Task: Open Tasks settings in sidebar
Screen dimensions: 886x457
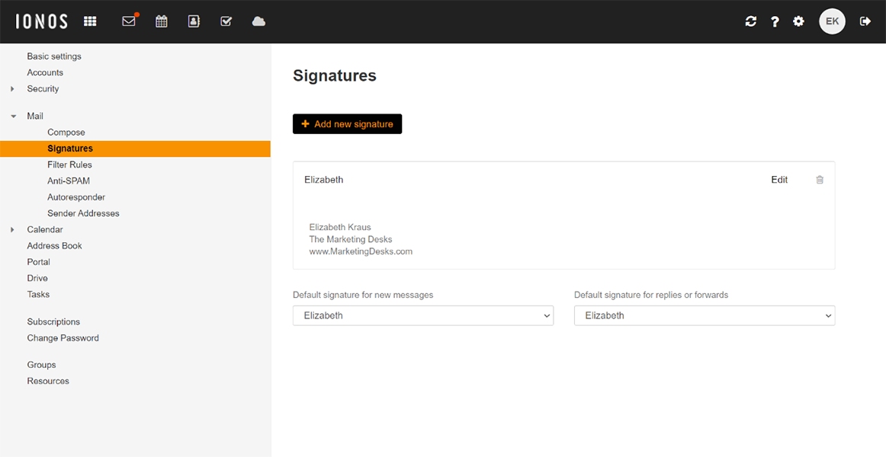Action: click(x=38, y=295)
